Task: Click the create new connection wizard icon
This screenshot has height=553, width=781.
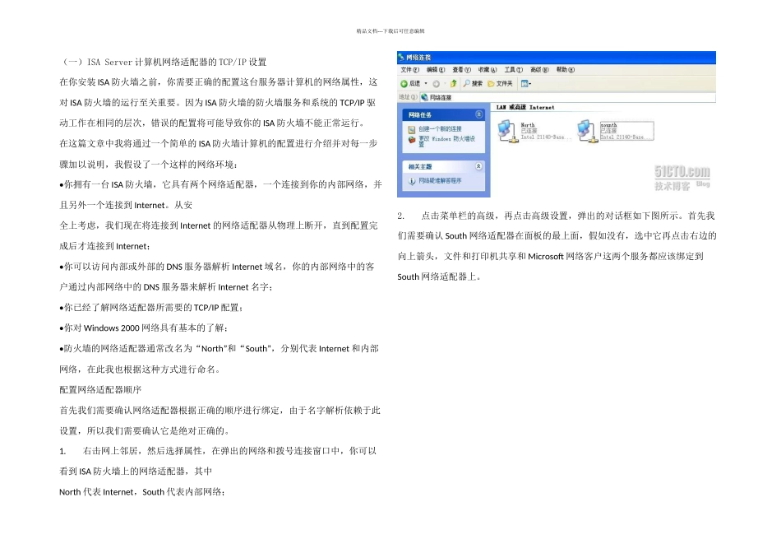Action: 411,130
